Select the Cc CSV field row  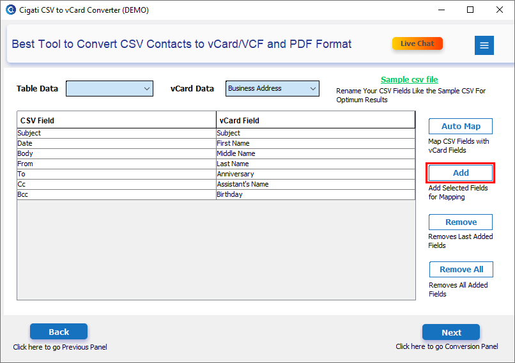point(116,184)
